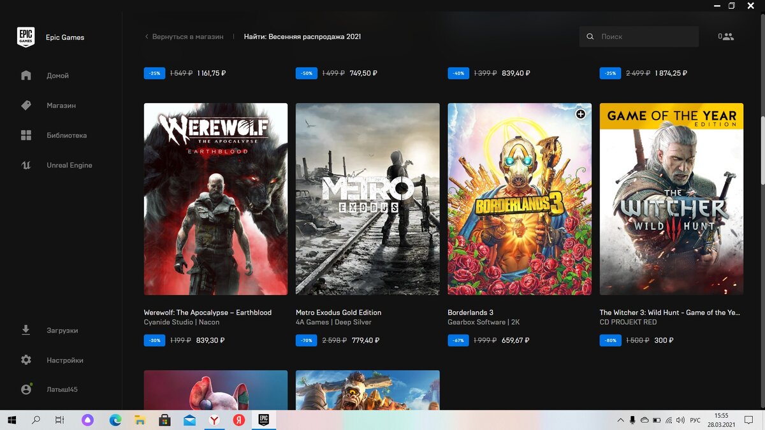Open Task View on the taskbar
The height and width of the screenshot is (430, 765).
(60, 420)
